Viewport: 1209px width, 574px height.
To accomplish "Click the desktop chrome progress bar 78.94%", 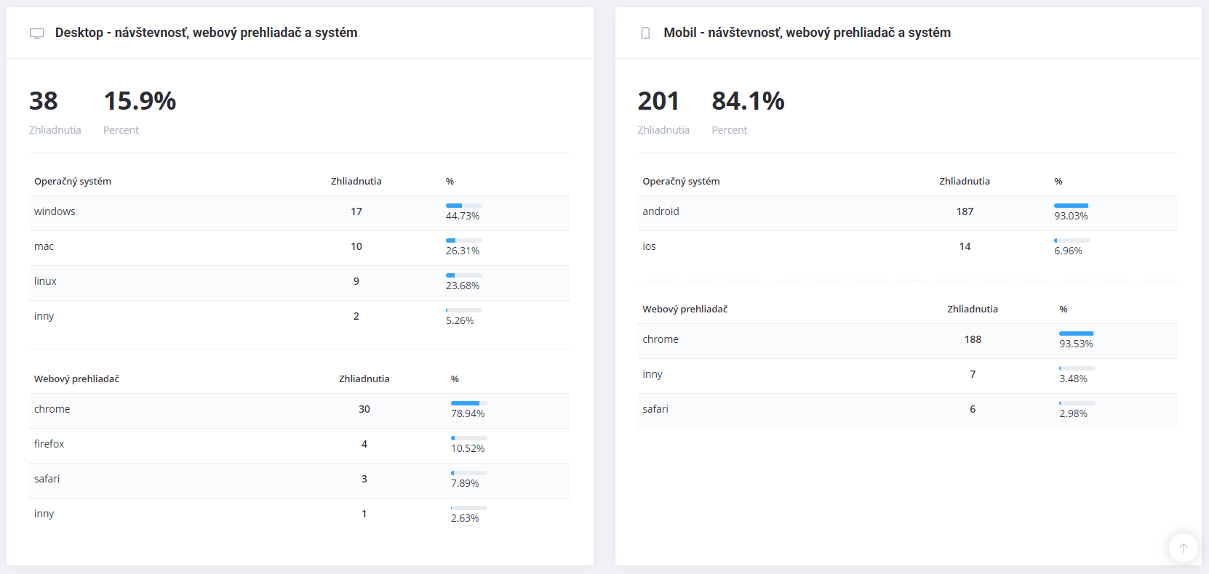I will click(468, 403).
